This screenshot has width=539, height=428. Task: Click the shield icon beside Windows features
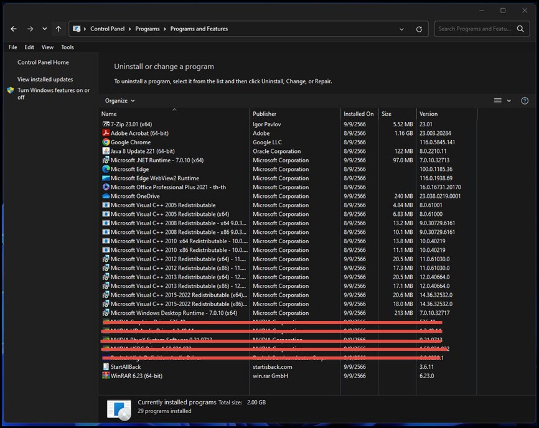(x=11, y=90)
